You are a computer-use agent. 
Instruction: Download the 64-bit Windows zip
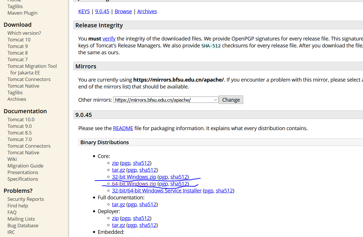coord(134,184)
